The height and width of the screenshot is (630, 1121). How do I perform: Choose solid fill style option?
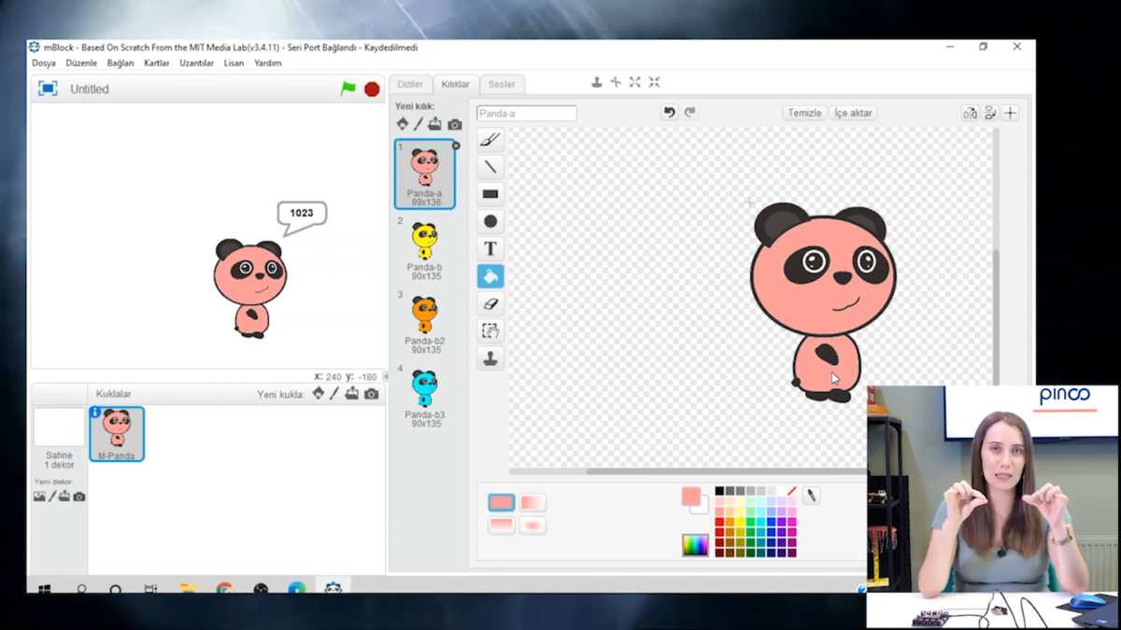[501, 503]
